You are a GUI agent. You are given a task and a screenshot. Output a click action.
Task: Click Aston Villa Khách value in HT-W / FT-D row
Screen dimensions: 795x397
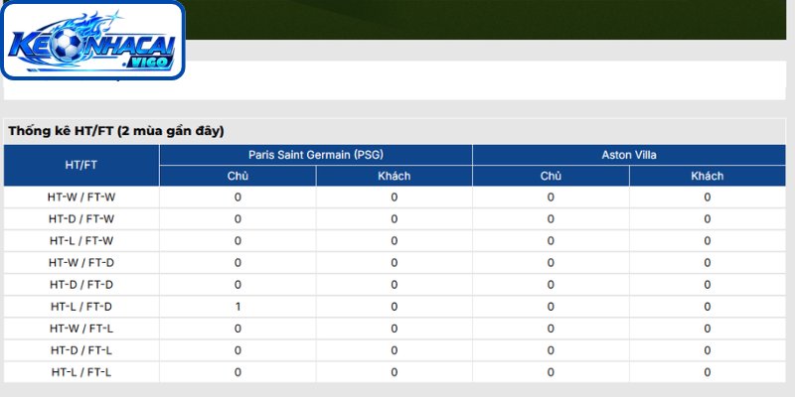point(708,263)
